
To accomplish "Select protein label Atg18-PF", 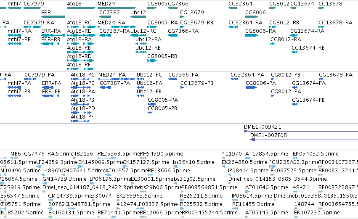I will click(82, 117).
